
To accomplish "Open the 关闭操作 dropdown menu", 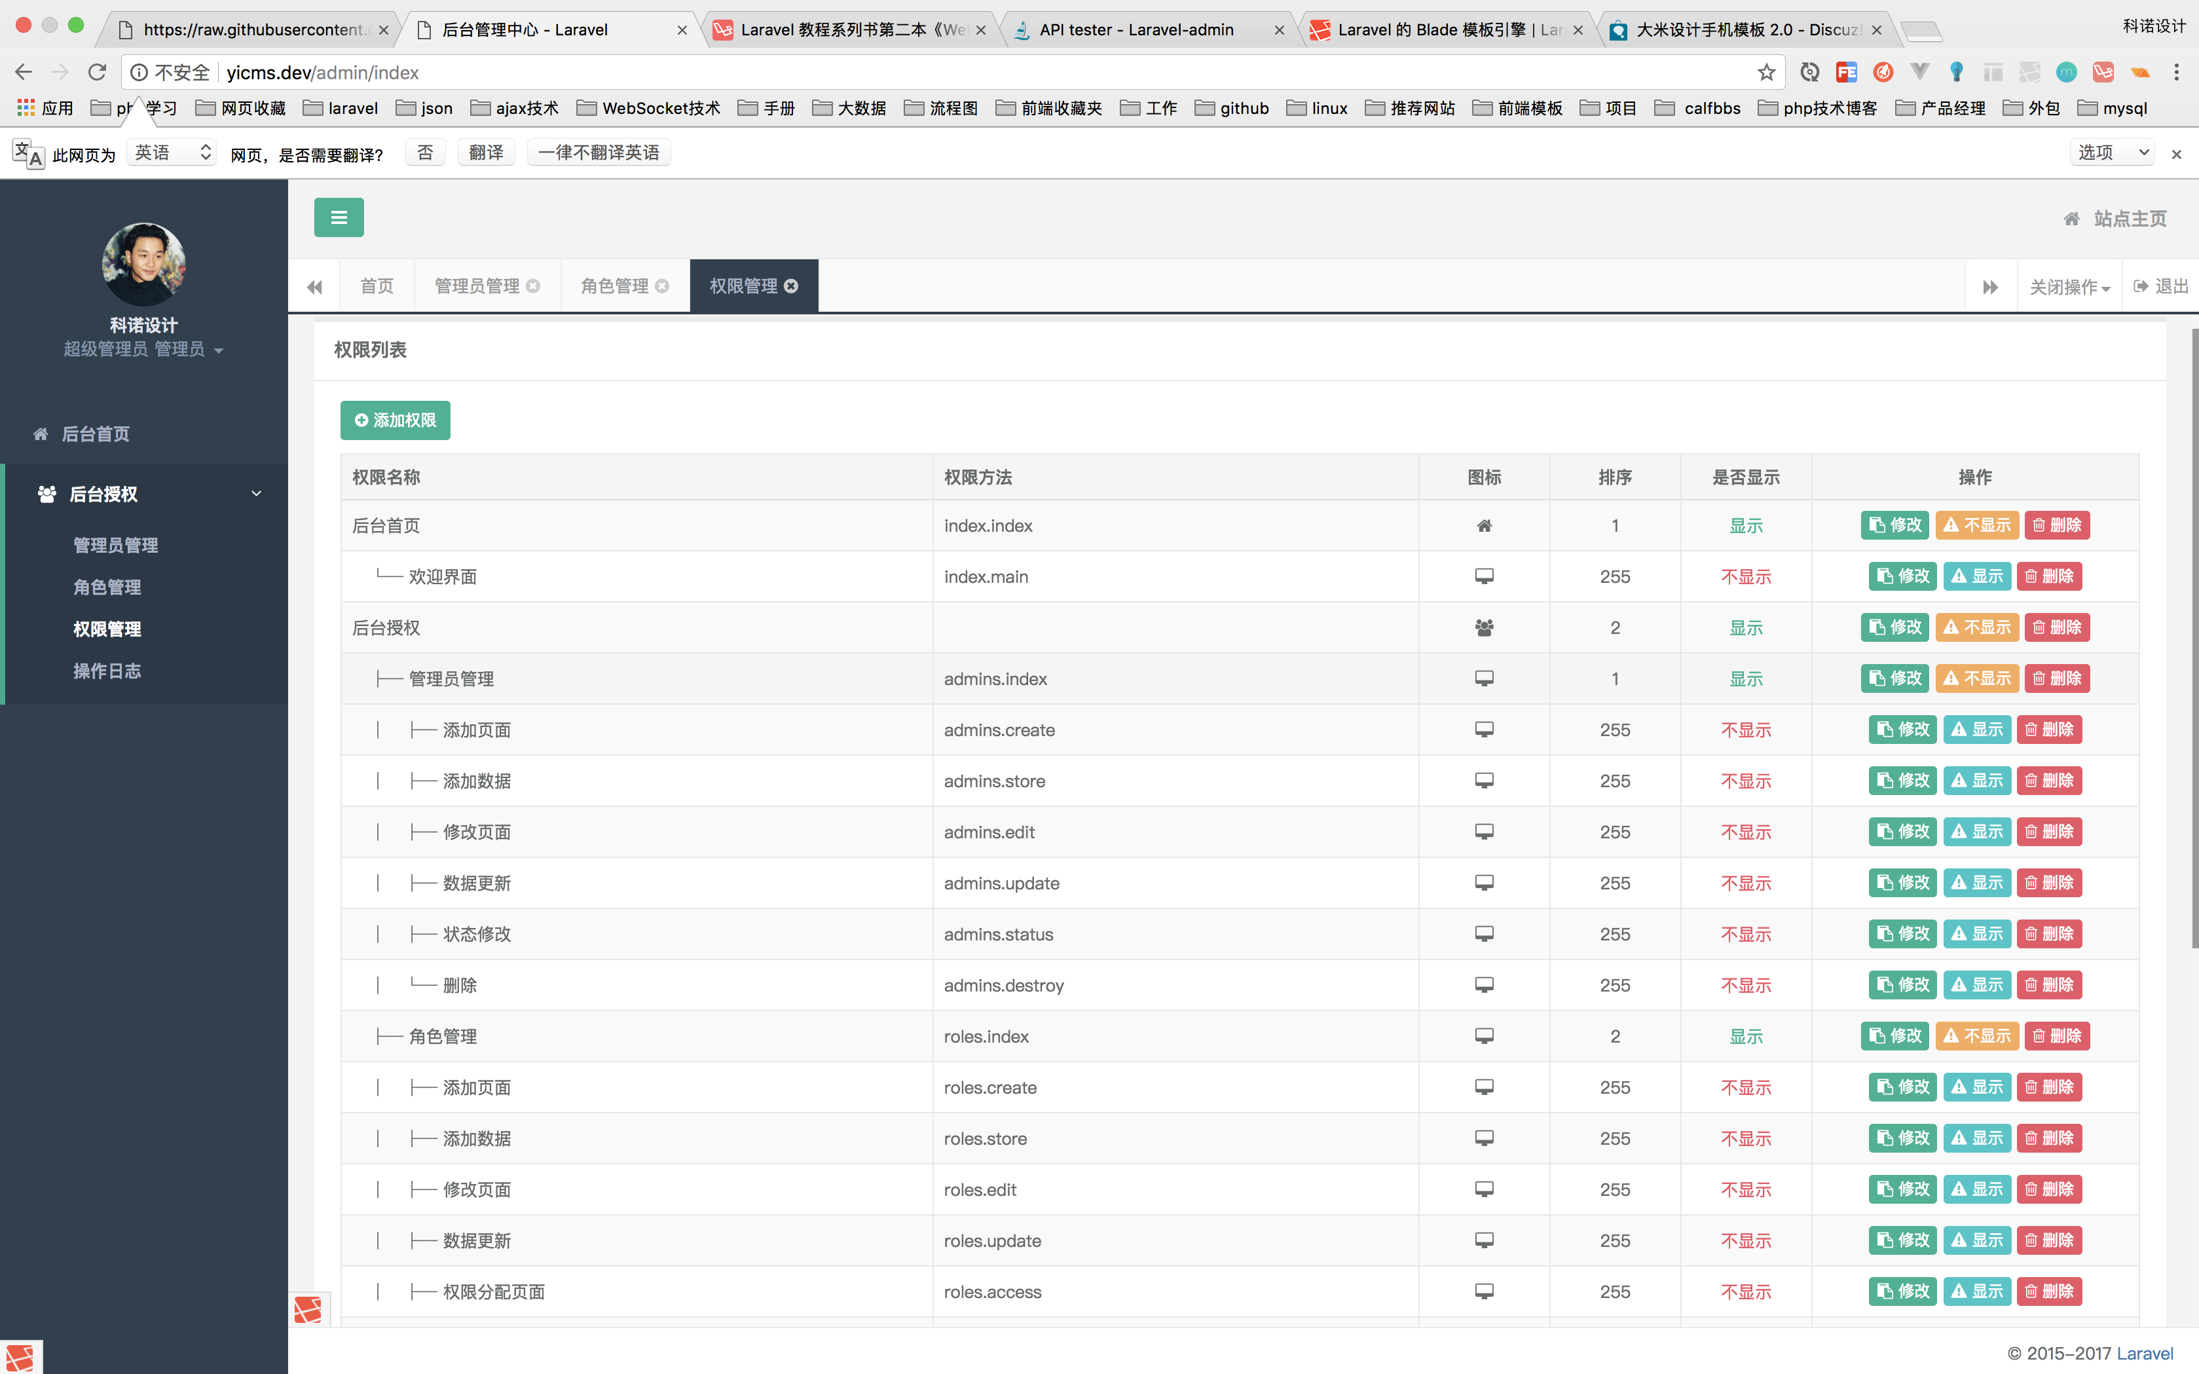I will 2069,287.
